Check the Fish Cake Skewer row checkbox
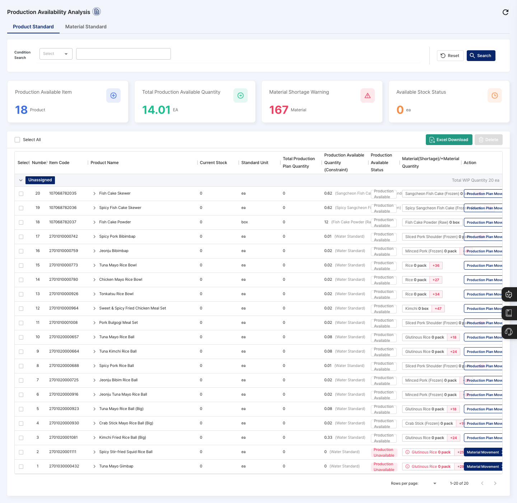Screen dimensions: 517x503 click(21, 194)
